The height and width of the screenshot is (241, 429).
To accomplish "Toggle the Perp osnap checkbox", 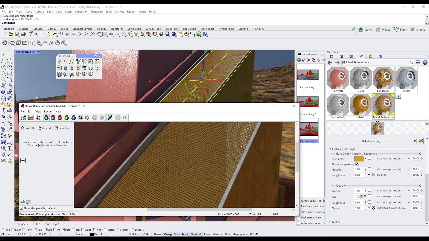I will [x=64, y=230].
